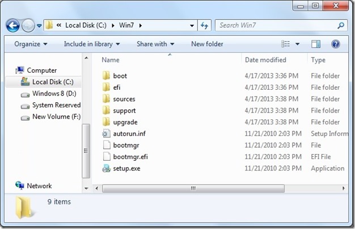The width and height of the screenshot is (355, 229).
Task: Open Help with the question icon
Action: click(336, 44)
